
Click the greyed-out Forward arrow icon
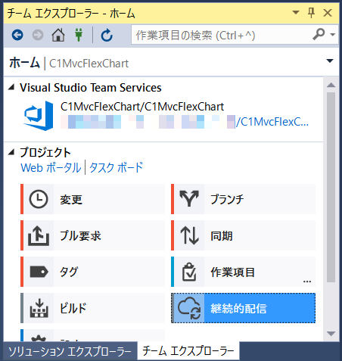[38, 35]
